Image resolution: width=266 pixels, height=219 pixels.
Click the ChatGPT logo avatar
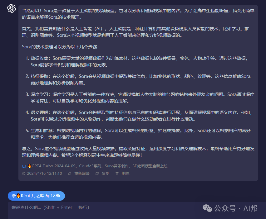(x=12, y=9)
